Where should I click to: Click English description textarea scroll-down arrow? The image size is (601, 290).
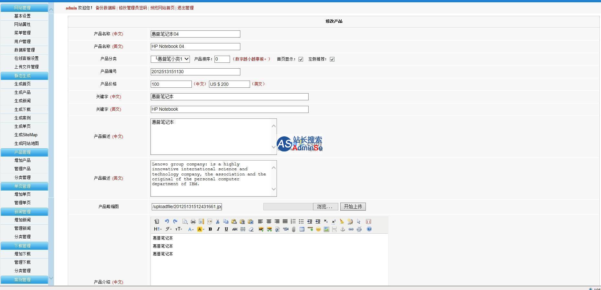[x=274, y=189]
